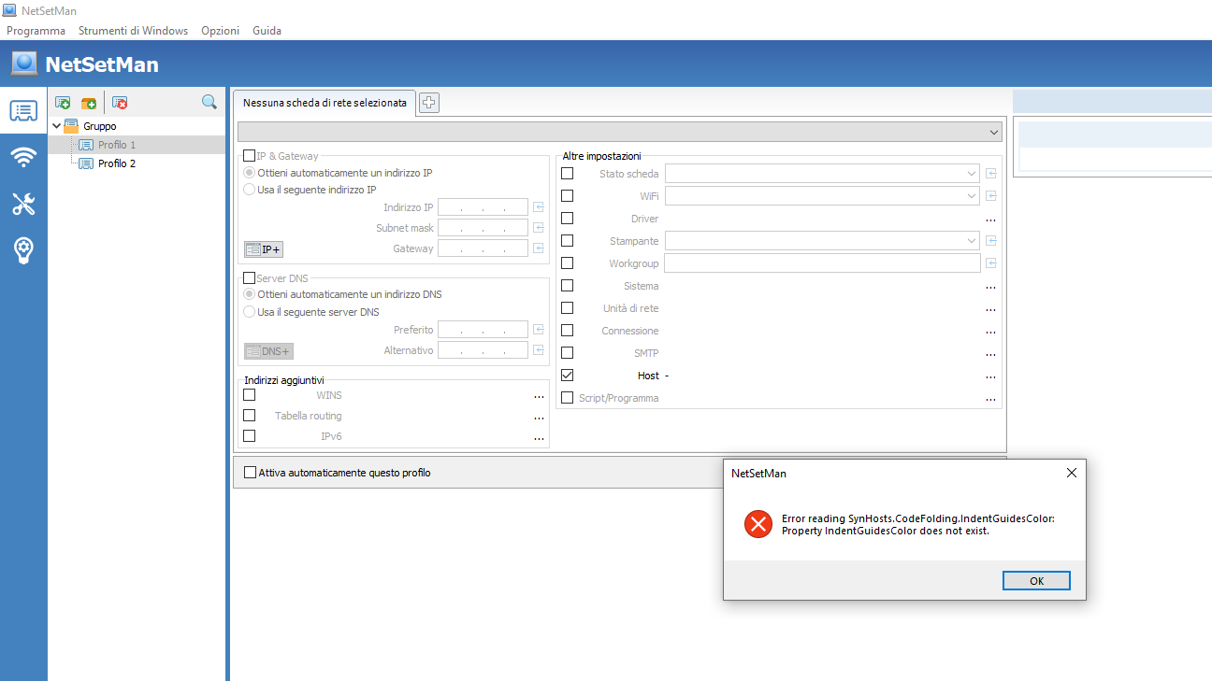Click OK in the error dialog
Viewport: 1212px width, 681px height.
pyautogui.click(x=1036, y=580)
